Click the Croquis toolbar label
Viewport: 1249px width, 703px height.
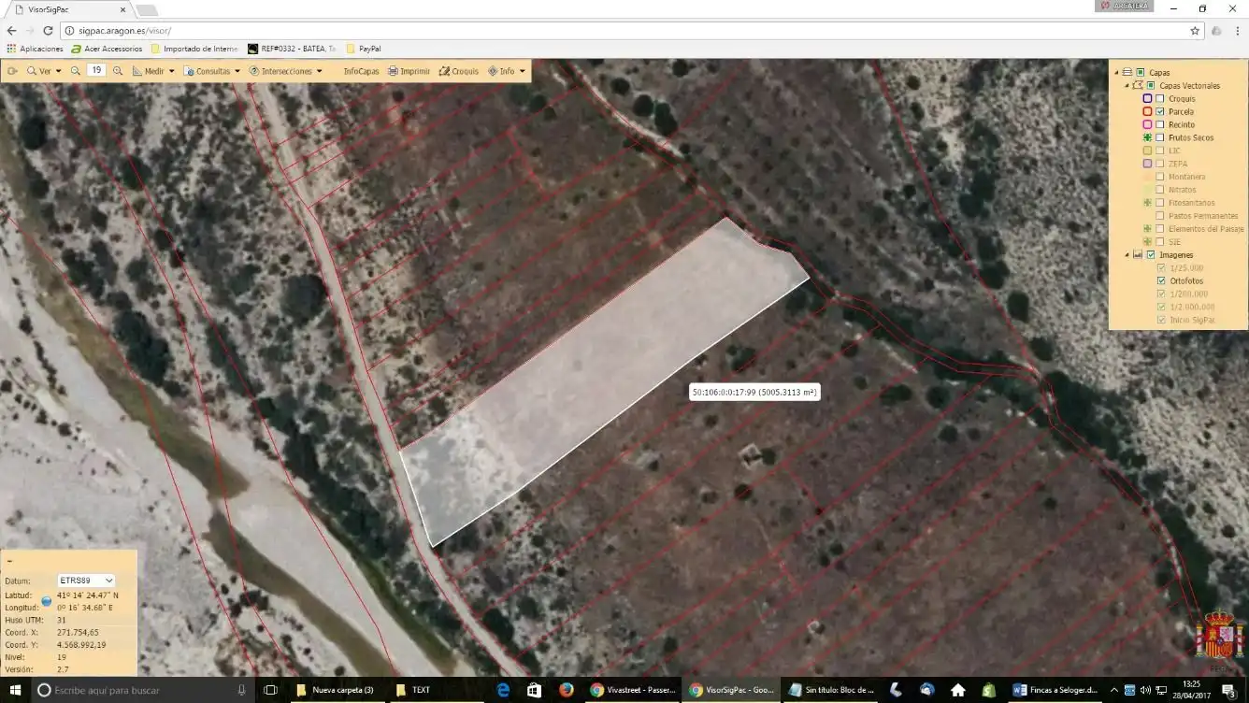(x=465, y=71)
